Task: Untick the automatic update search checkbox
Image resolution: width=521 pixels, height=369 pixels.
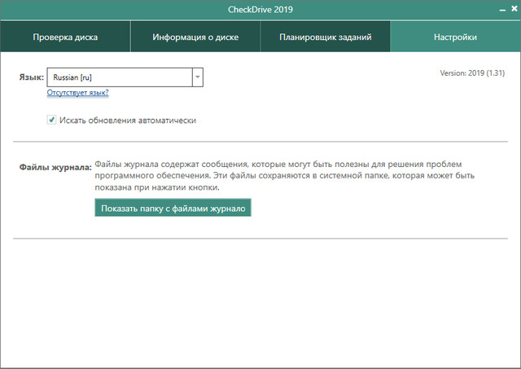Action: click(x=51, y=120)
